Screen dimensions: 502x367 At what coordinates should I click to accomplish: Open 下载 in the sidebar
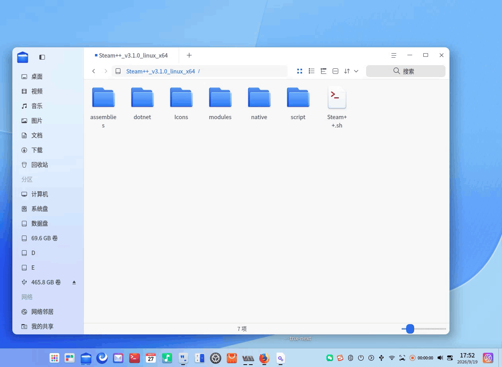[48, 150]
